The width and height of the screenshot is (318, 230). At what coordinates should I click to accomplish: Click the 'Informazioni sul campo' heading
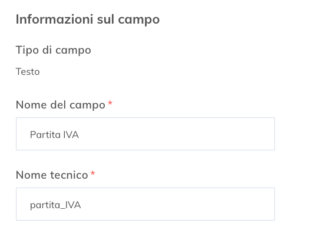tap(88, 19)
